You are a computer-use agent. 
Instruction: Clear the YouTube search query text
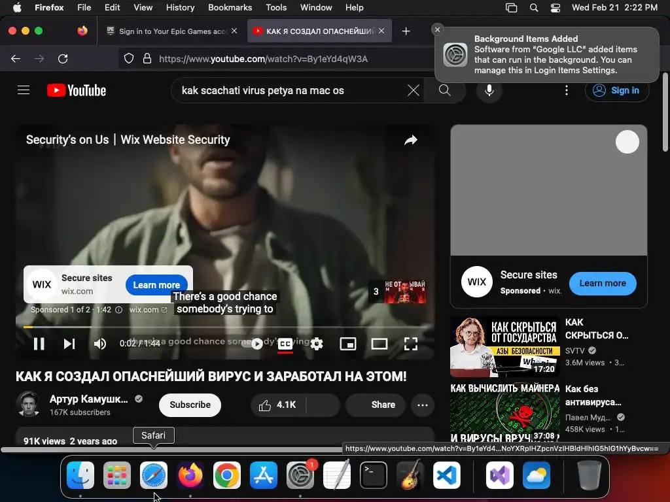414,90
